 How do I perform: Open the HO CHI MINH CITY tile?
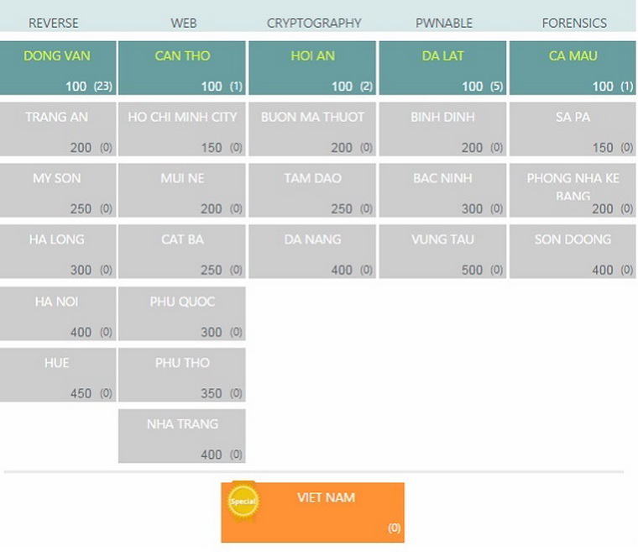(182, 129)
